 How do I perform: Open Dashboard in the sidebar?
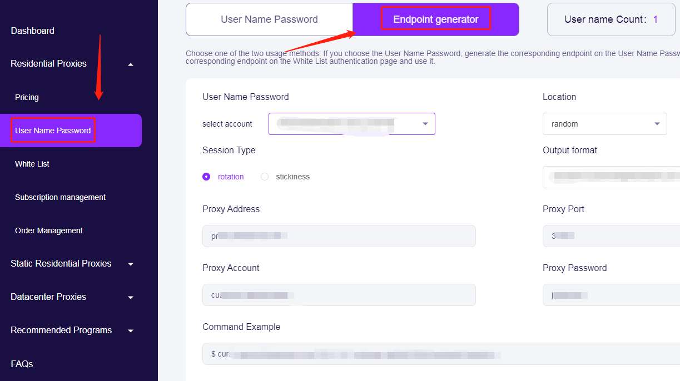click(33, 31)
